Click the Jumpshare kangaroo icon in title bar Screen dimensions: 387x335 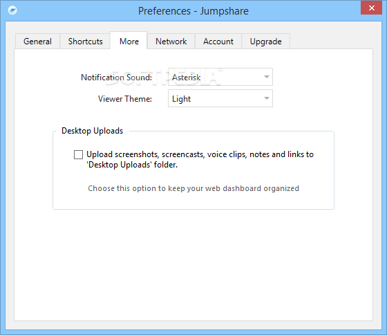(12, 10)
